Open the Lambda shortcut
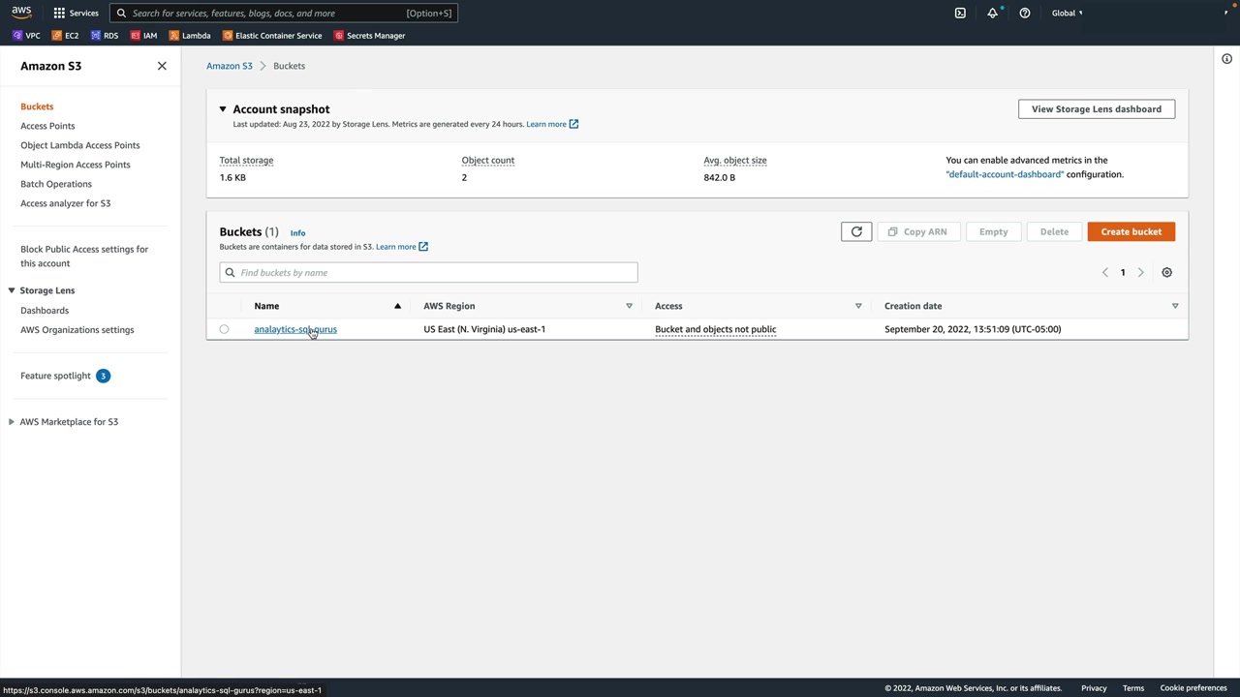 click(190, 36)
